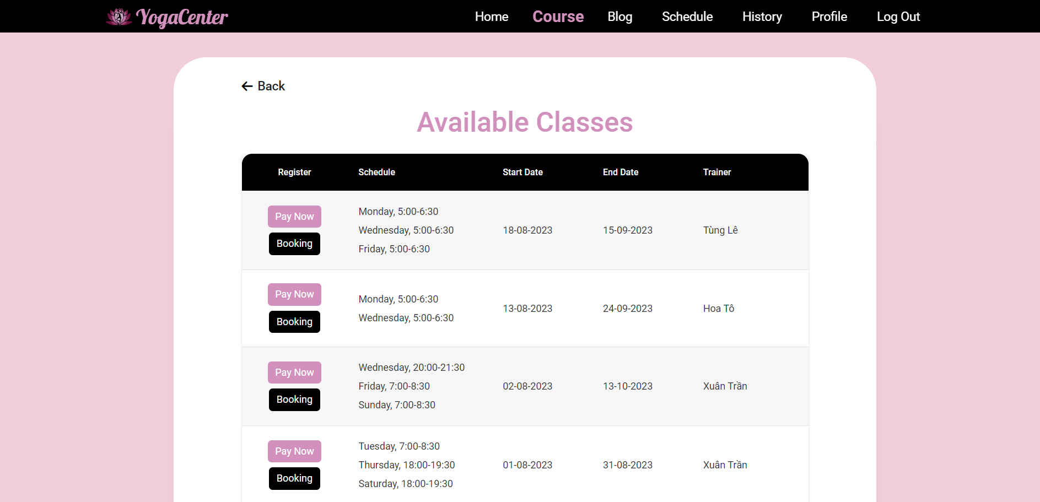Image resolution: width=1040 pixels, height=502 pixels.
Task: View the History page
Action: click(x=762, y=17)
